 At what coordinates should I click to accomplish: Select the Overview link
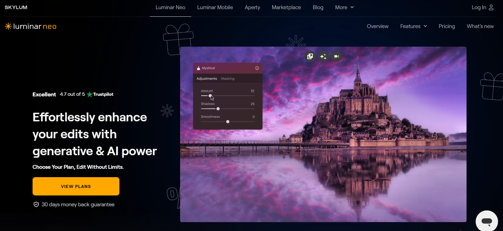(x=377, y=26)
